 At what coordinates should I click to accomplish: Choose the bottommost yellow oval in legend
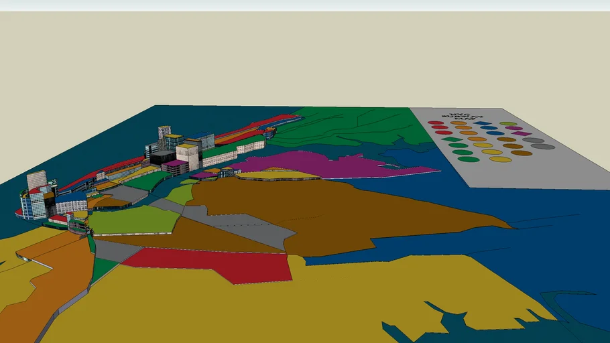[500, 159]
